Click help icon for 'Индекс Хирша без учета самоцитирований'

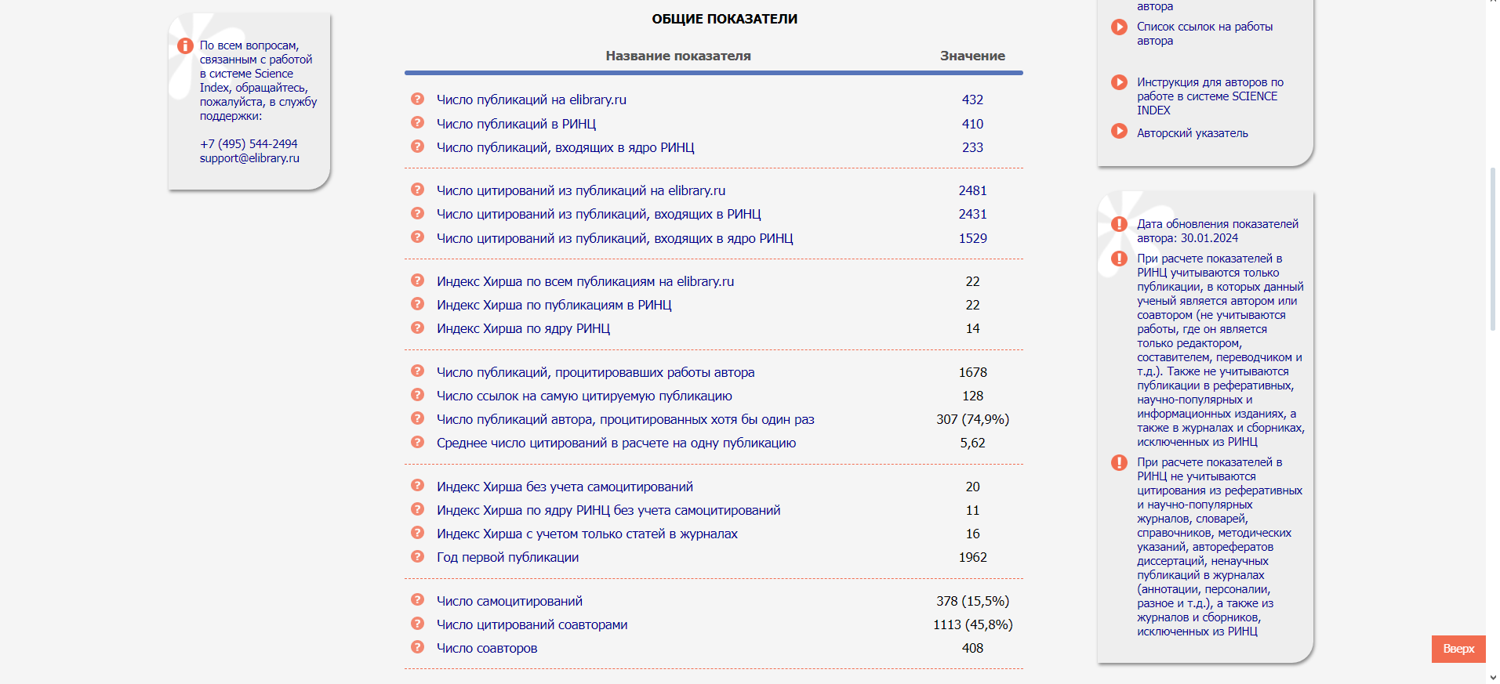point(418,486)
